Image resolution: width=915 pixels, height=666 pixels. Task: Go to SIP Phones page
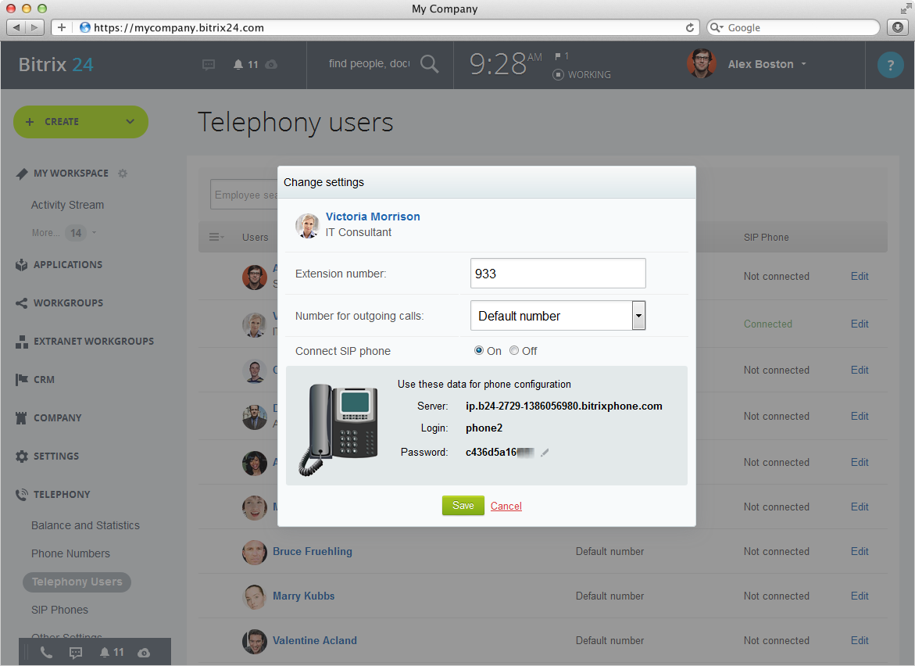click(x=59, y=610)
